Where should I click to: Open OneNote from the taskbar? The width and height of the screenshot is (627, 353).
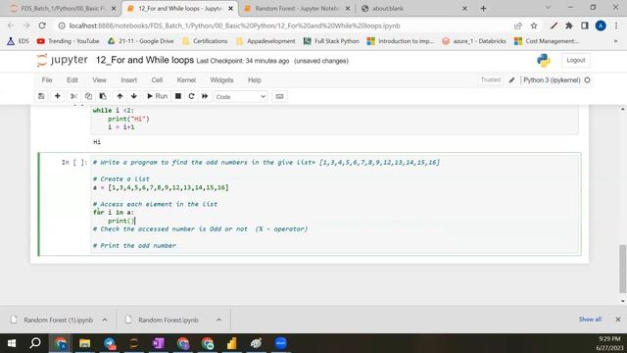(159, 343)
